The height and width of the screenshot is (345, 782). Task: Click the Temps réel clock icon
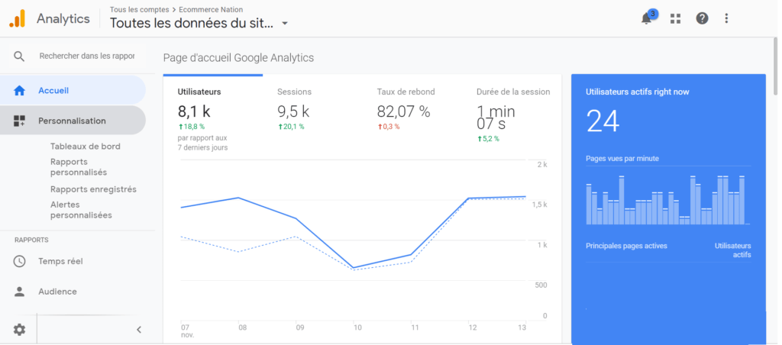(19, 261)
